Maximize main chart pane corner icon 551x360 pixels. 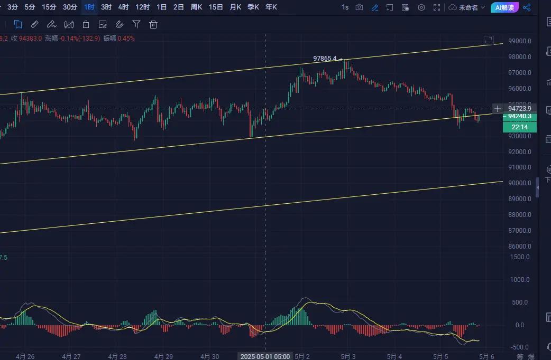tap(489, 40)
